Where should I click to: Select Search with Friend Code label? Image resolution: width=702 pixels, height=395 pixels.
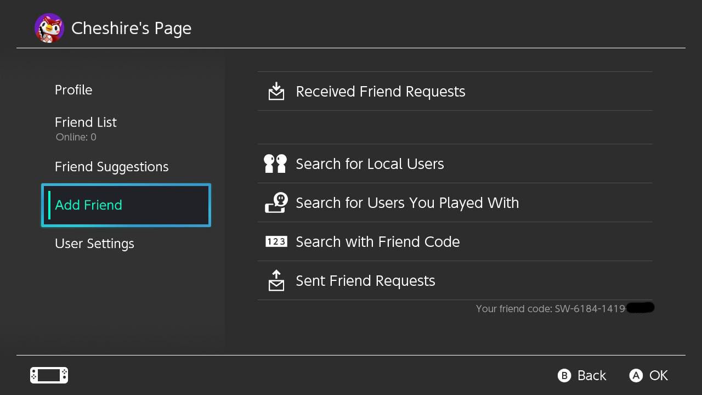click(377, 241)
